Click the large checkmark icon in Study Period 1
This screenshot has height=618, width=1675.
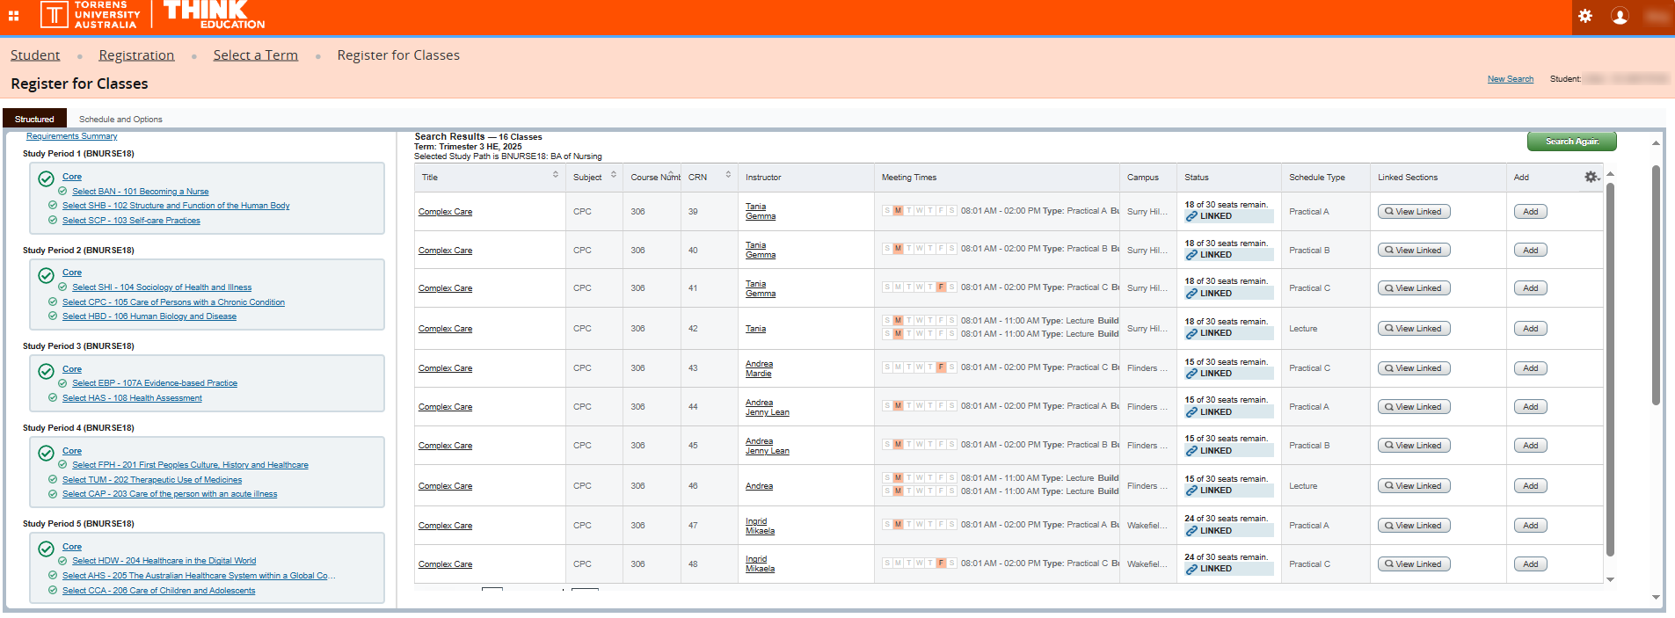pos(47,179)
